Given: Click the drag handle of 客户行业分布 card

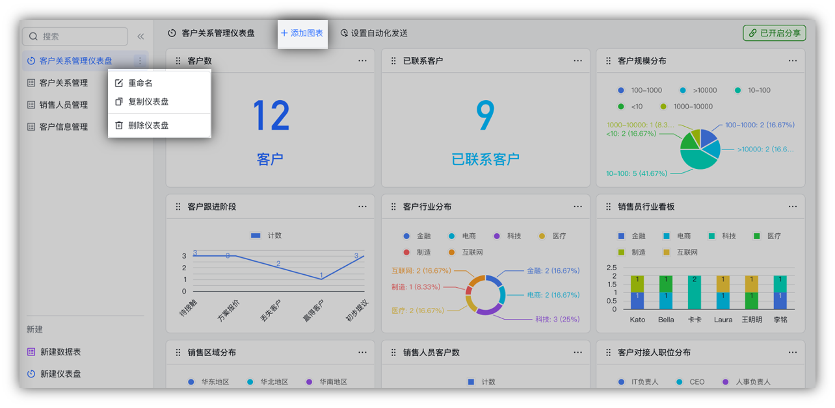Looking at the screenshot, I should [x=393, y=207].
